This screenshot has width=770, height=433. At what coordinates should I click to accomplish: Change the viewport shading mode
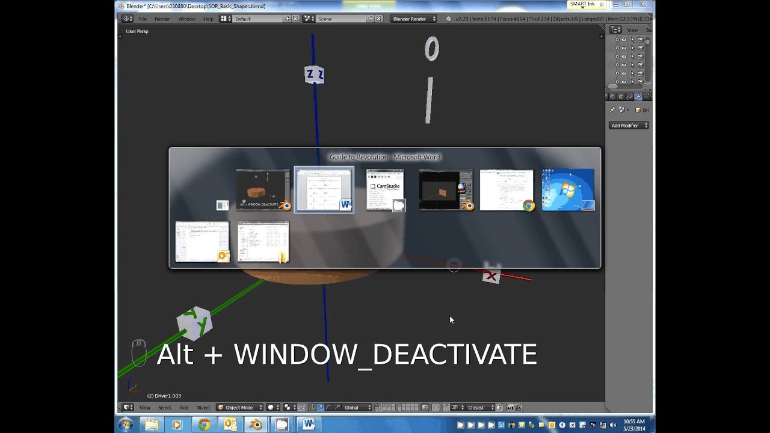coord(273,408)
